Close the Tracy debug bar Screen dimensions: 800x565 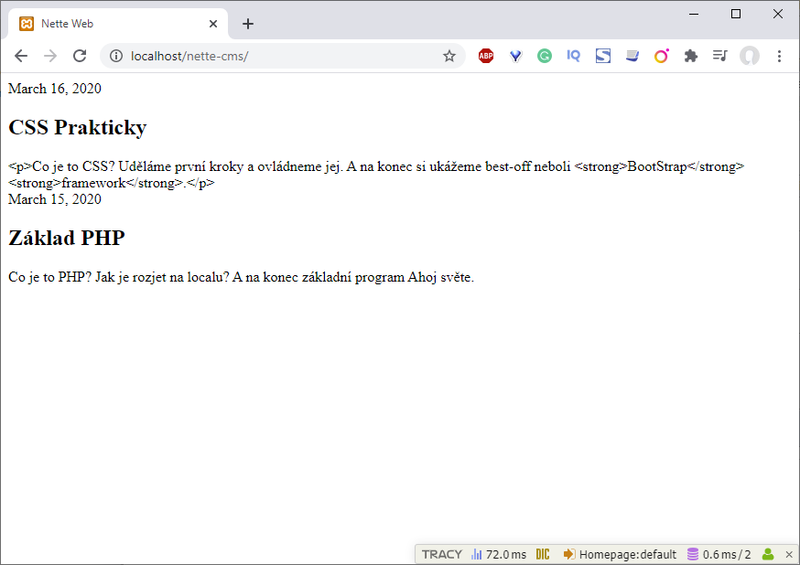coord(789,554)
